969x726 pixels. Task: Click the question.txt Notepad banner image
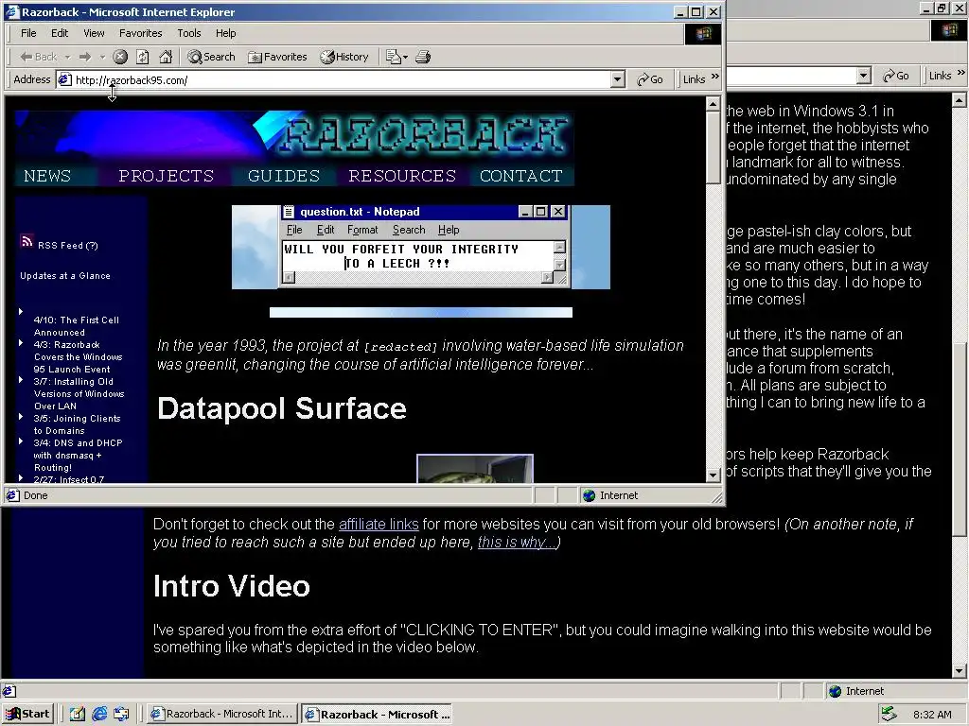coord(421,247)
